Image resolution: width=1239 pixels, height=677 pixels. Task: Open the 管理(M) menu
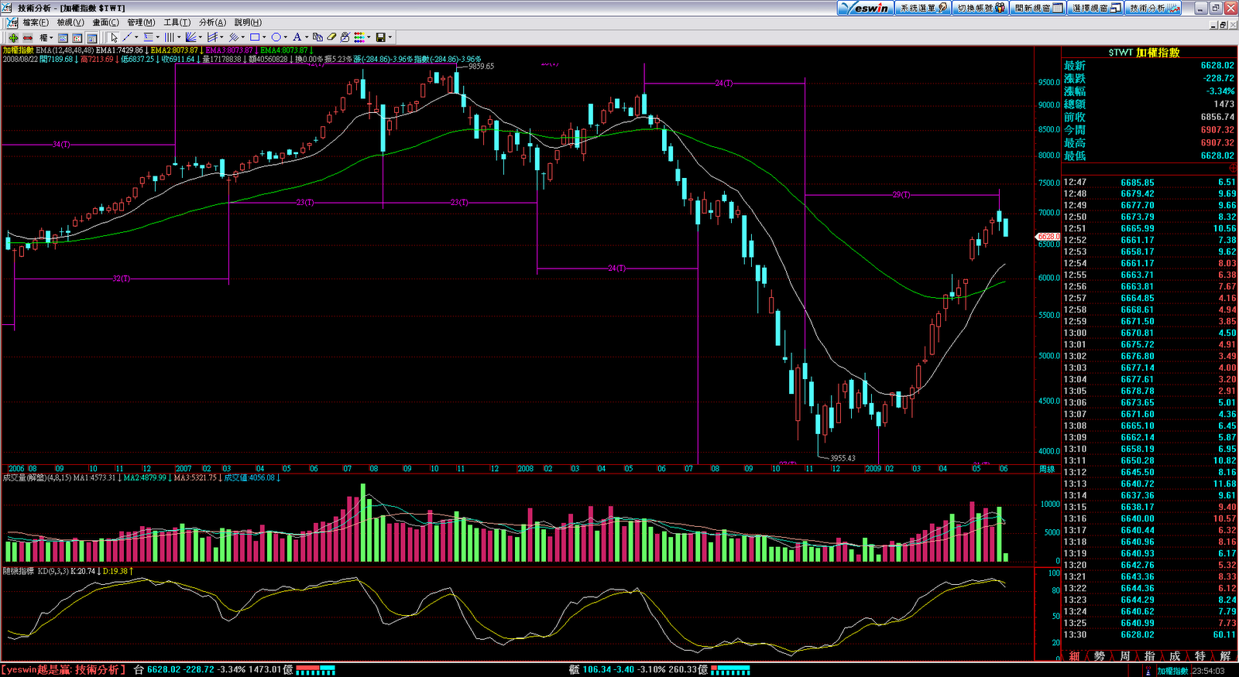pos(141,22)
